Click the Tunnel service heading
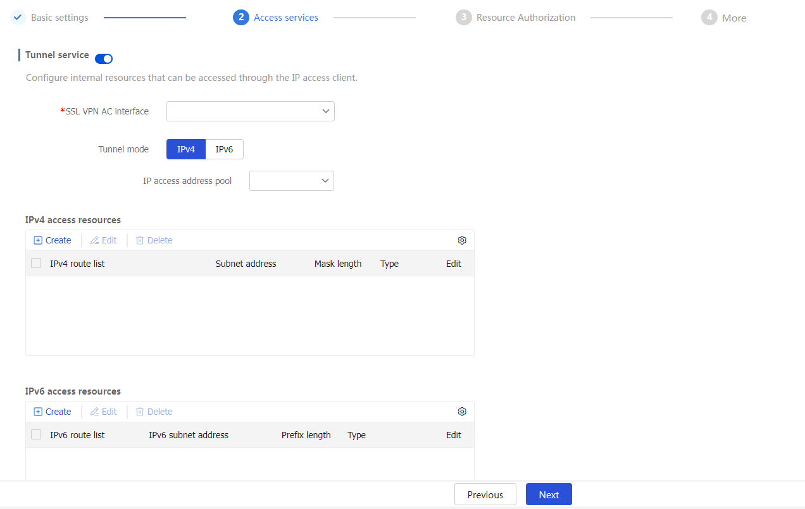This screenshot has height=509, width=805. [x=57, y=55]
